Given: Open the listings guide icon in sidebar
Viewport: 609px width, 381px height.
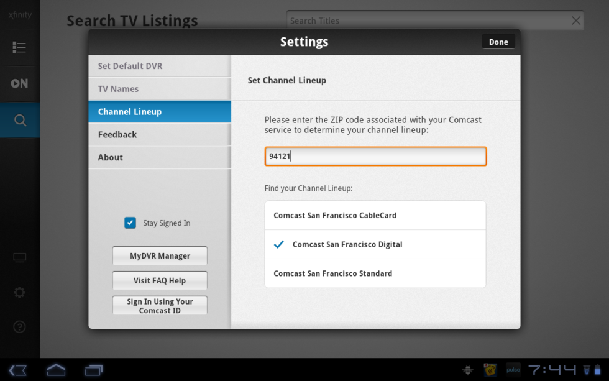Looking at the screenshot, I should click(x=19, y=48).
